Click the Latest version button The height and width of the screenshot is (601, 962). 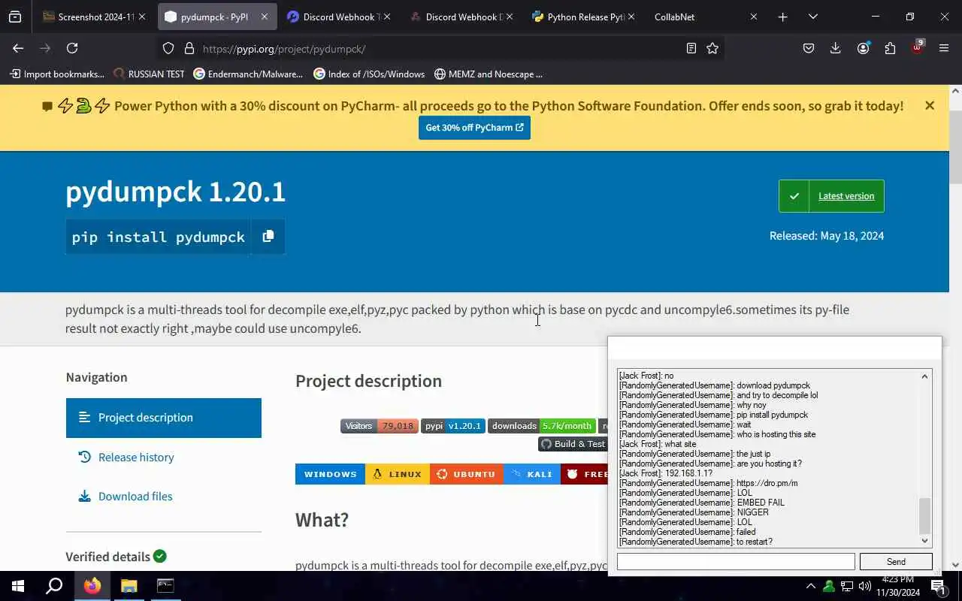831,196
